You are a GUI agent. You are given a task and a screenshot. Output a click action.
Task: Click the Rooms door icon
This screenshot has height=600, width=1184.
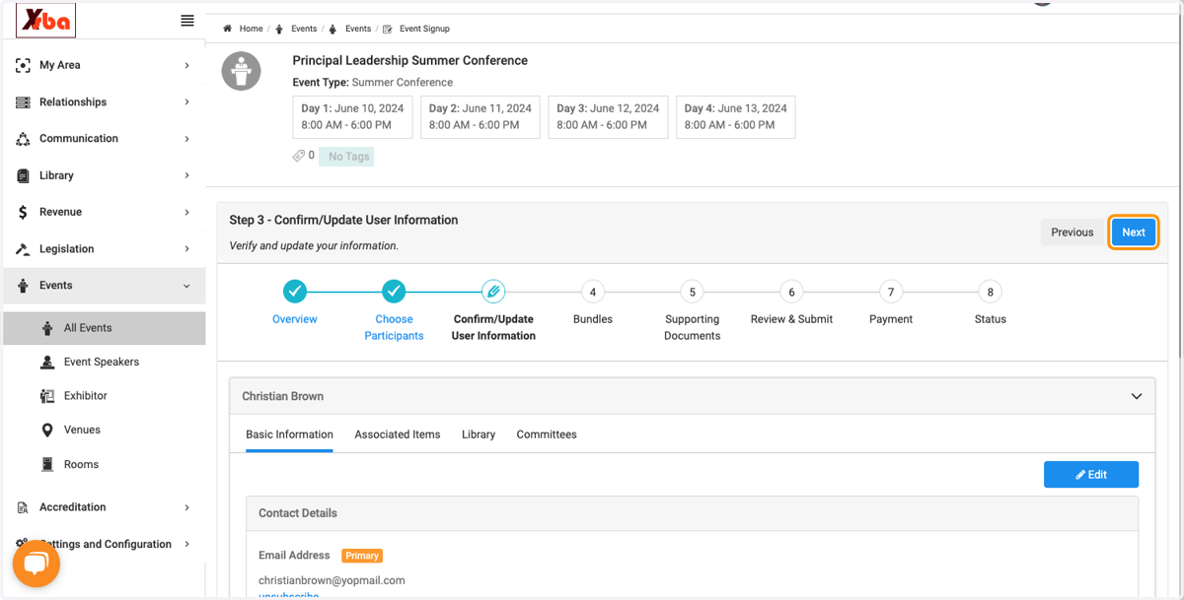tap(47, 465)
